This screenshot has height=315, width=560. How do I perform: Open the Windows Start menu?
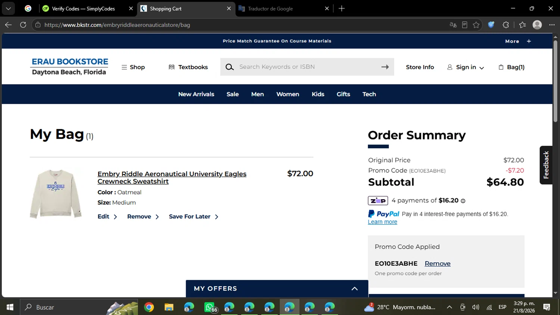10,307
